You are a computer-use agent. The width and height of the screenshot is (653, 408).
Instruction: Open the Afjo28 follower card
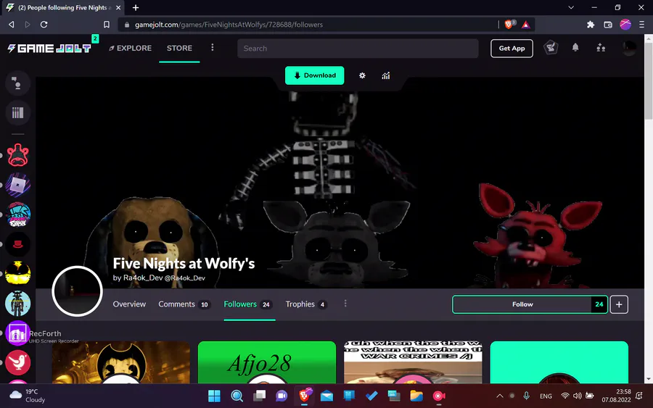267,362
